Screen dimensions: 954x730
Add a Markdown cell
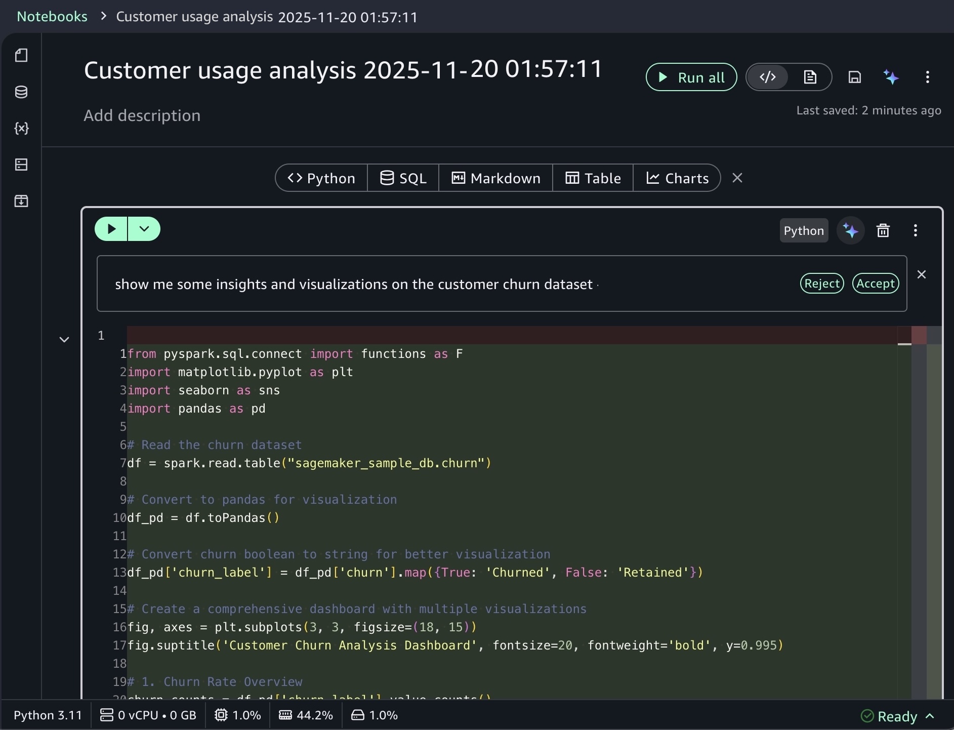495,178
